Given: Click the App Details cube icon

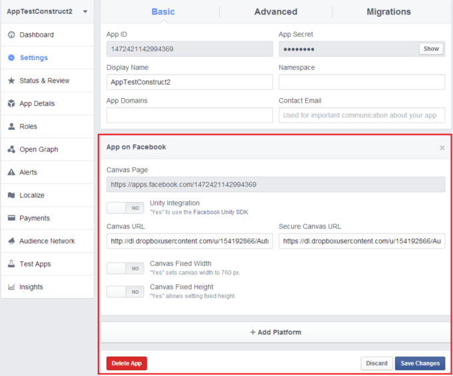Looking at the screenshot, I should 11,103.
